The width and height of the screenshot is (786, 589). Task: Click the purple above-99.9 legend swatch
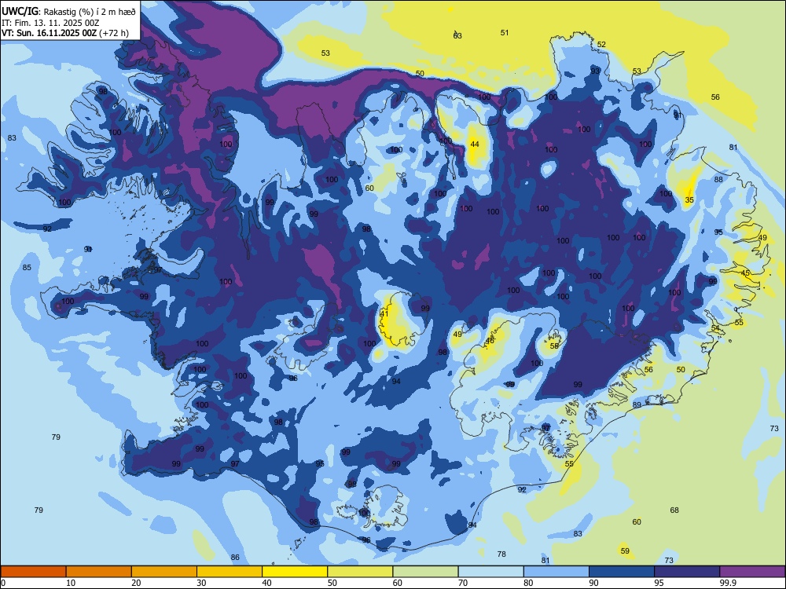coord(752,572)
